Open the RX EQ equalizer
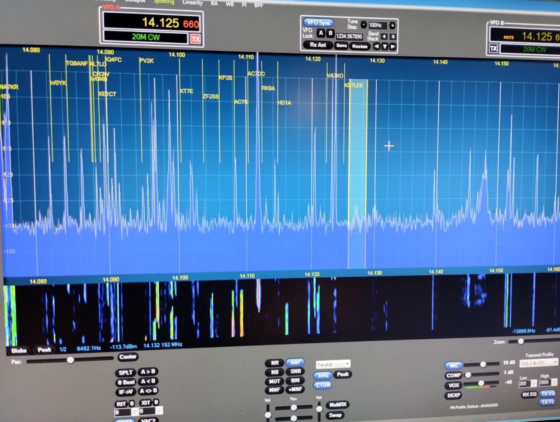Viewport: 560px width, 422px height. [529, 394]
